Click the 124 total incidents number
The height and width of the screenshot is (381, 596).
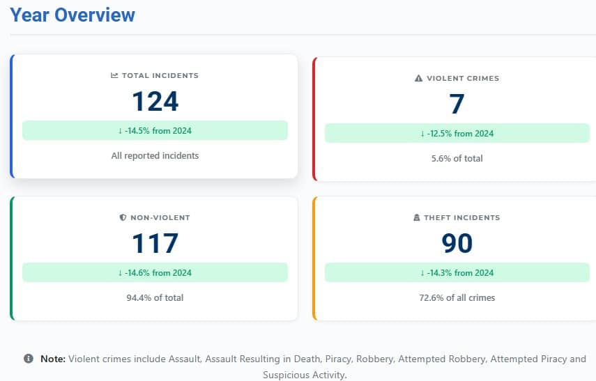click(x=155, y=102)
